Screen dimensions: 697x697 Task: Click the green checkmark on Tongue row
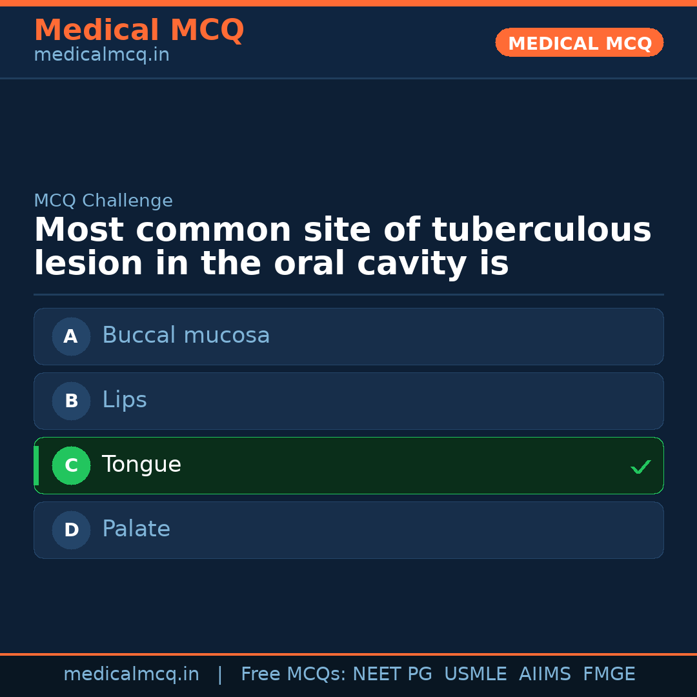point(640,467)
